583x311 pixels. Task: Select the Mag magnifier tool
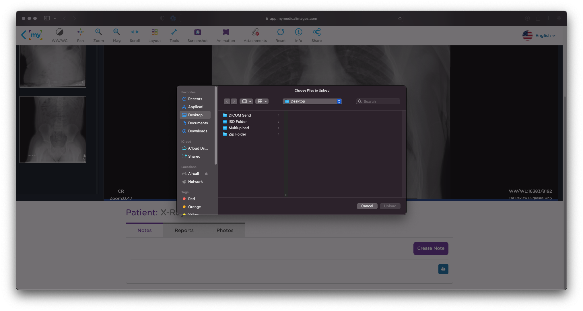[x=116, y=35]
